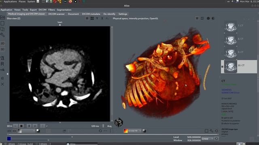Switch to the DICOM scanner tab
The width and height of the screenshot is (259, 145).
click(57, 14)
